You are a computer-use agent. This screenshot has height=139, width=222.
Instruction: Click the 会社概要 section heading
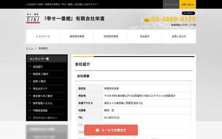click(83, 76)
